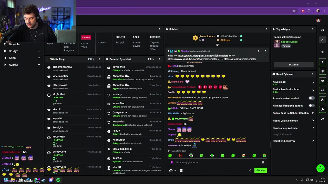The image size is (328, 184).
Task: Toggle Yalnızca ifadelerle sohbet switch
Action: [312, 106]
